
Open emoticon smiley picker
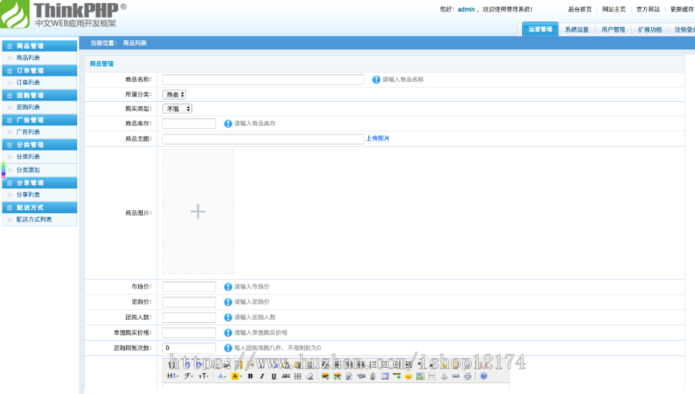tap(409, 376)
